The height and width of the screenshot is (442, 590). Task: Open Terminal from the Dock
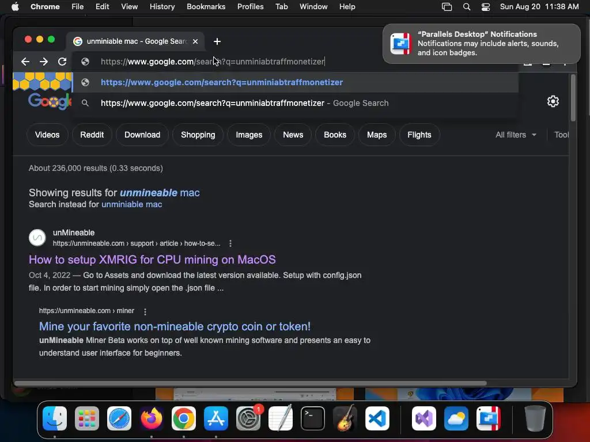(x=313, y=418)
